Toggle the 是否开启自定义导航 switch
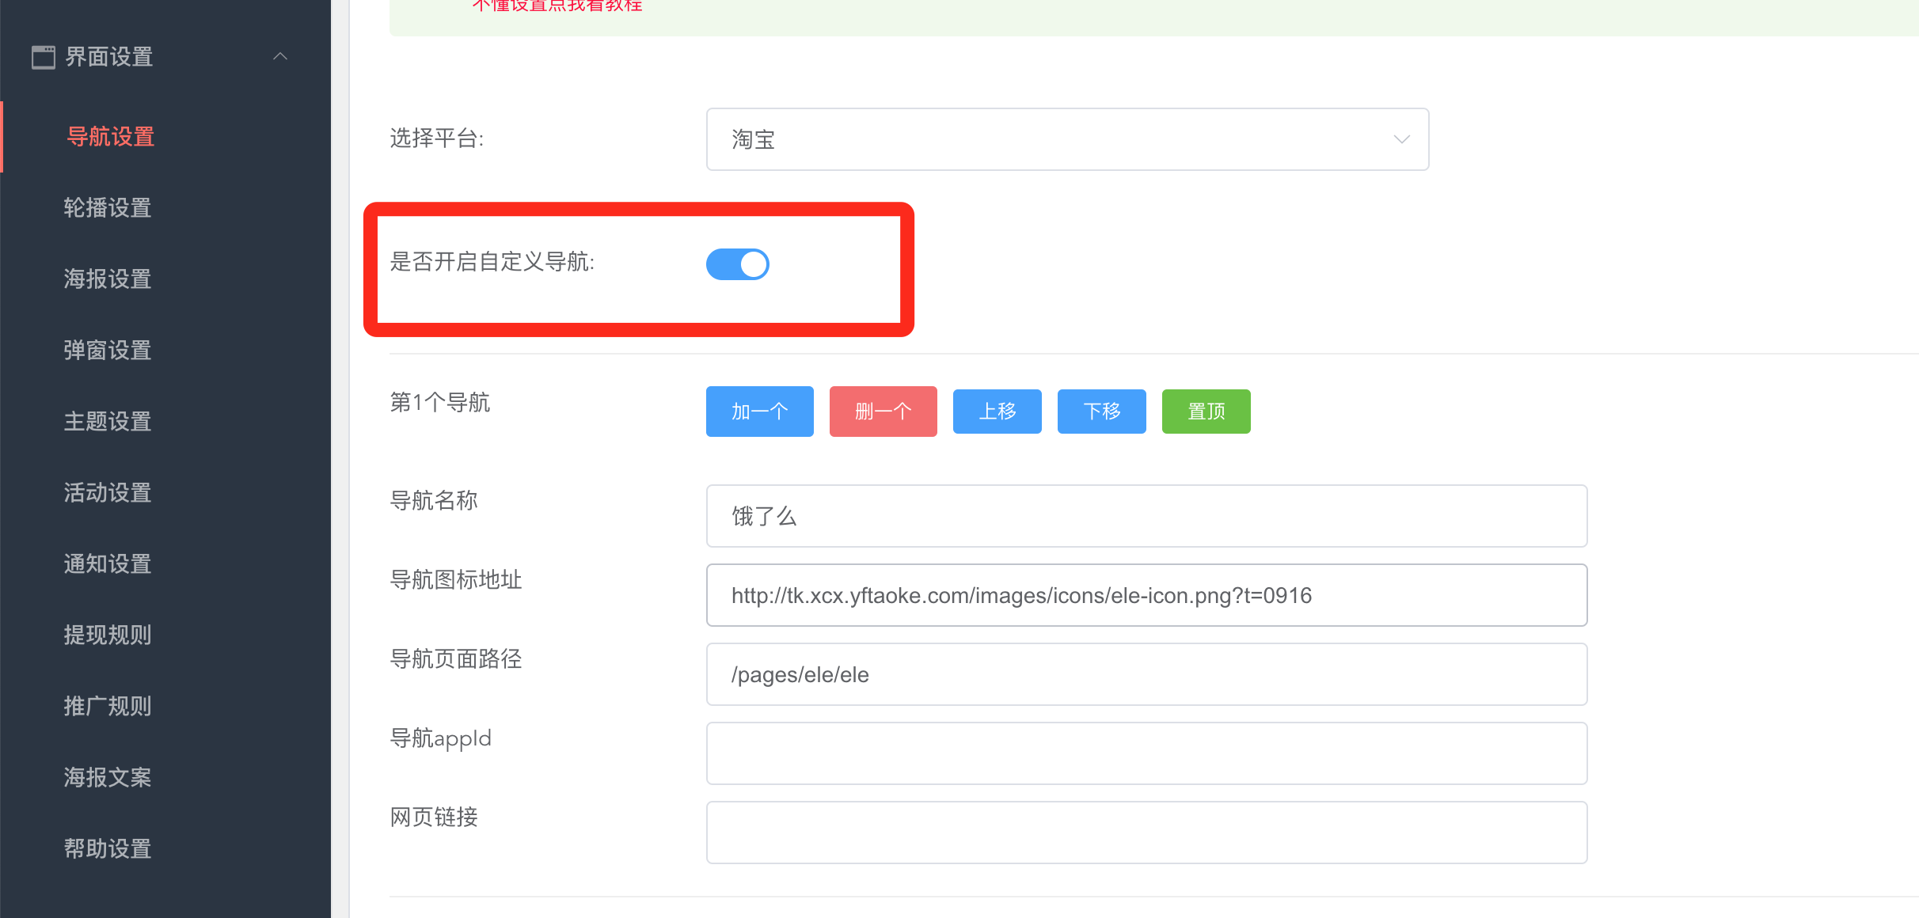1919x918 pixels. coord(738,264)
